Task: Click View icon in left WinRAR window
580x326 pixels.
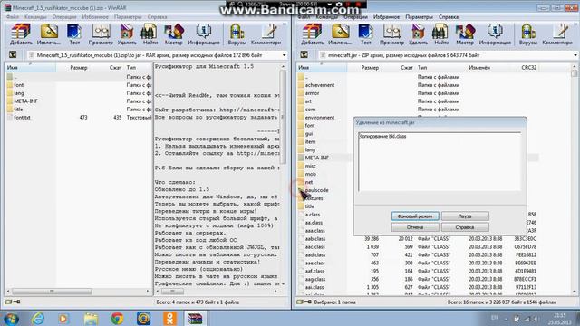Action: click(101, 34)
